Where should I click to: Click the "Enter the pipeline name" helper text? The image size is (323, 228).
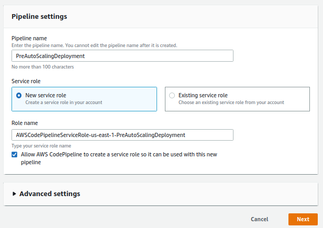click(94, 45)
